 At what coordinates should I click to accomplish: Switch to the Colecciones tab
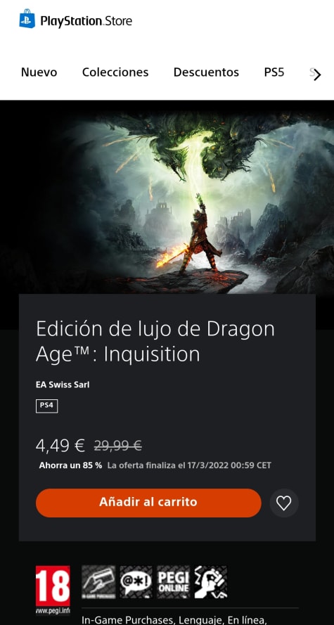coord(115,72)
